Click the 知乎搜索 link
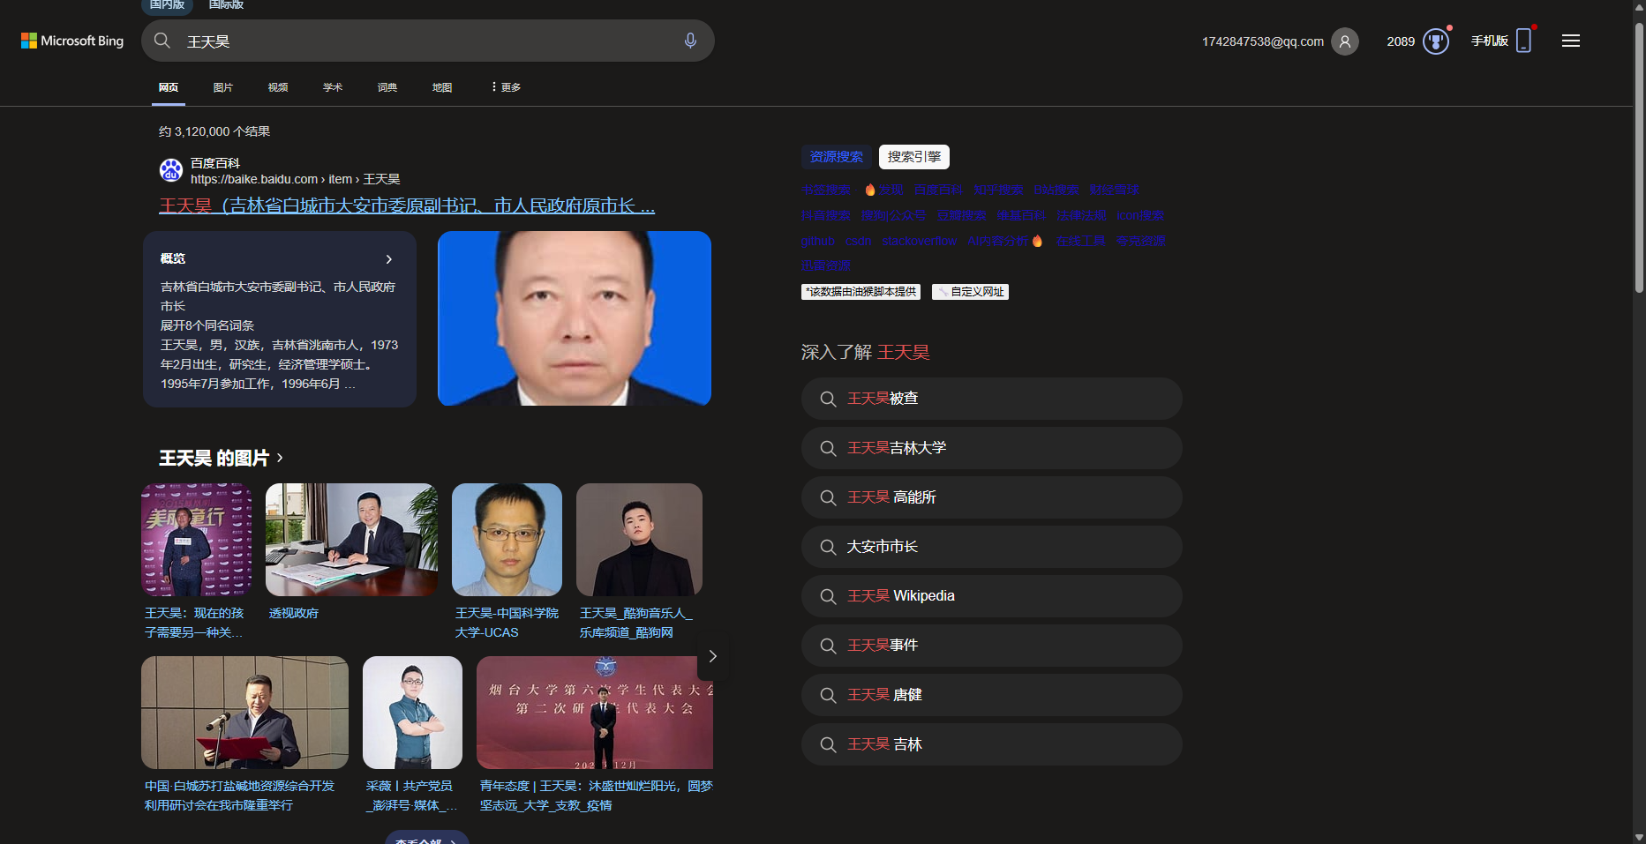 point(998,190)
